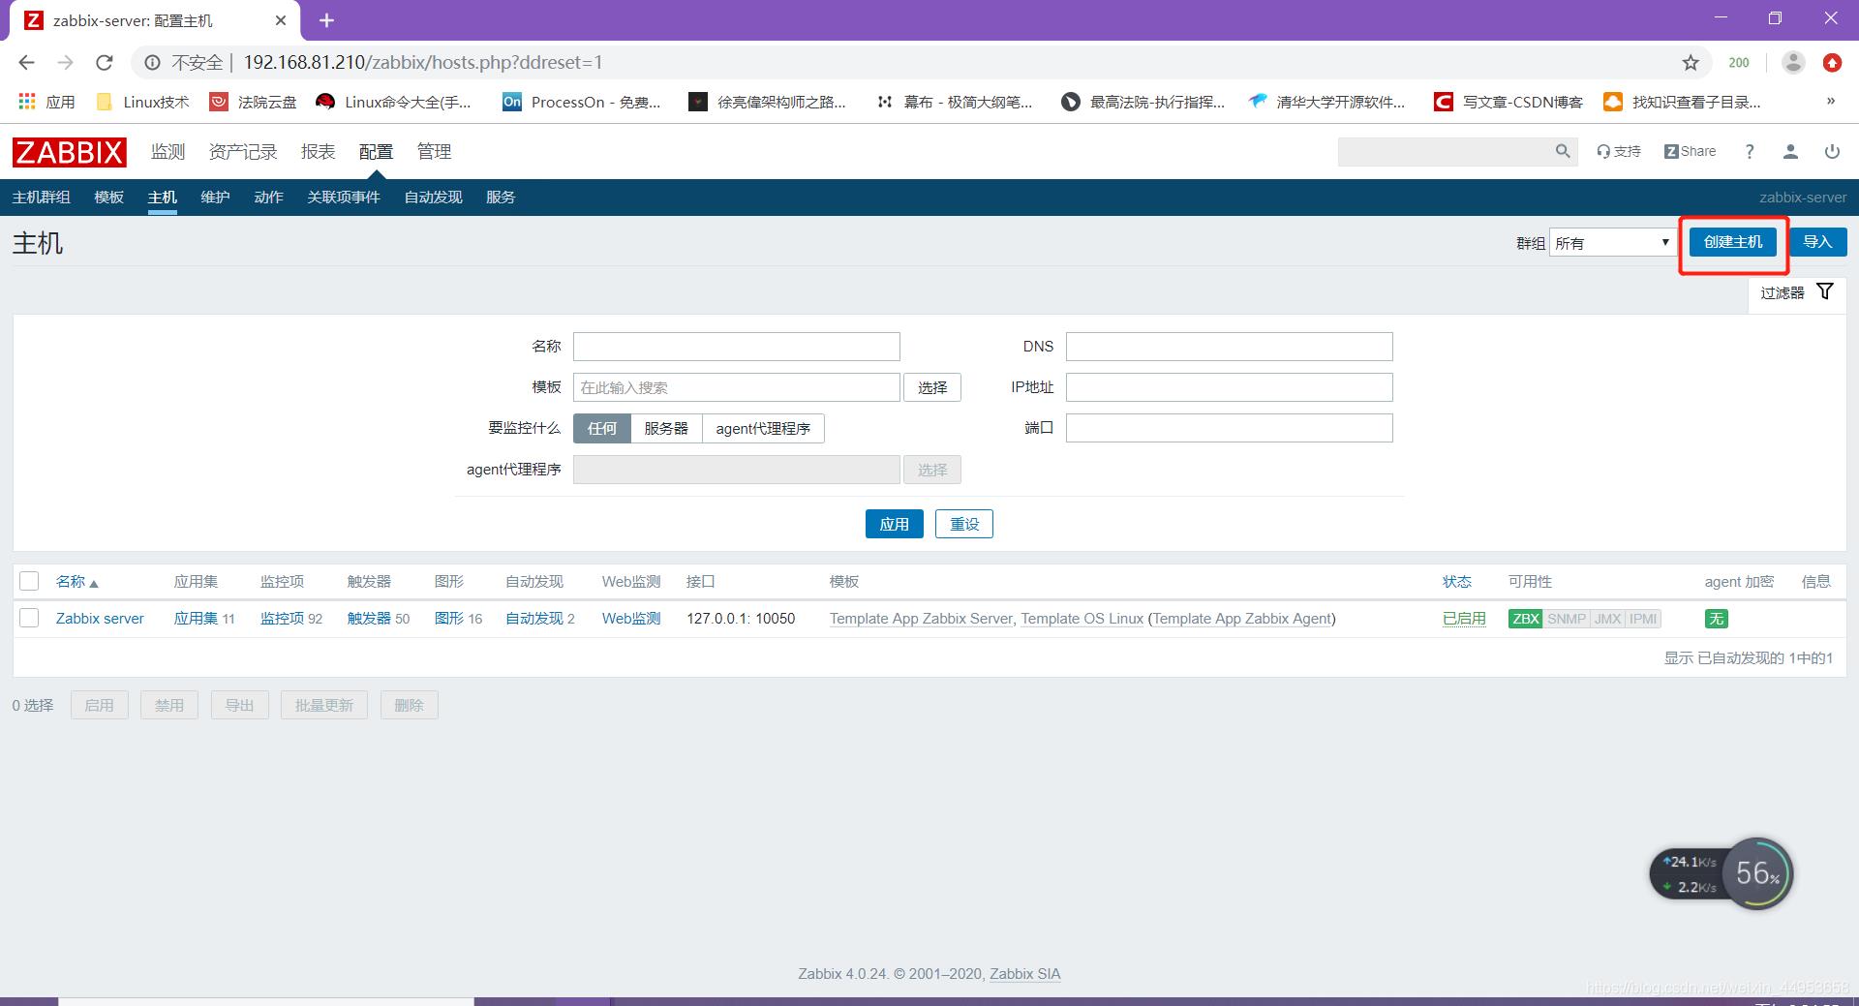Viewport: 1859px width, 1006px height.
Task: Click the search magnifier icon in Zabbix header
Action: coord(1563,151)
